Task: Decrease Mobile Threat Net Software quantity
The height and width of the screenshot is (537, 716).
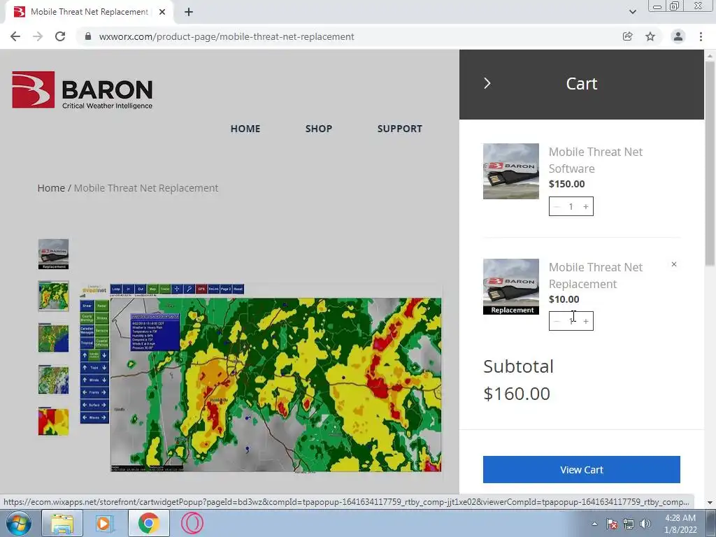Action: pos(557,207)
